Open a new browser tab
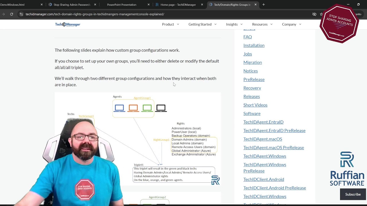 [263, 5]
